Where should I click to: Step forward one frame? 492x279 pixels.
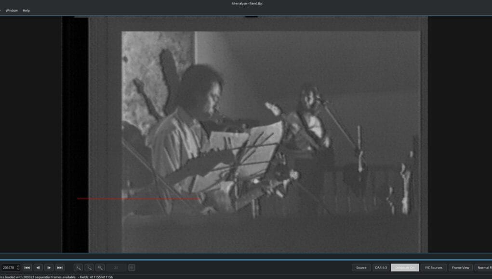tap(49, 267)
